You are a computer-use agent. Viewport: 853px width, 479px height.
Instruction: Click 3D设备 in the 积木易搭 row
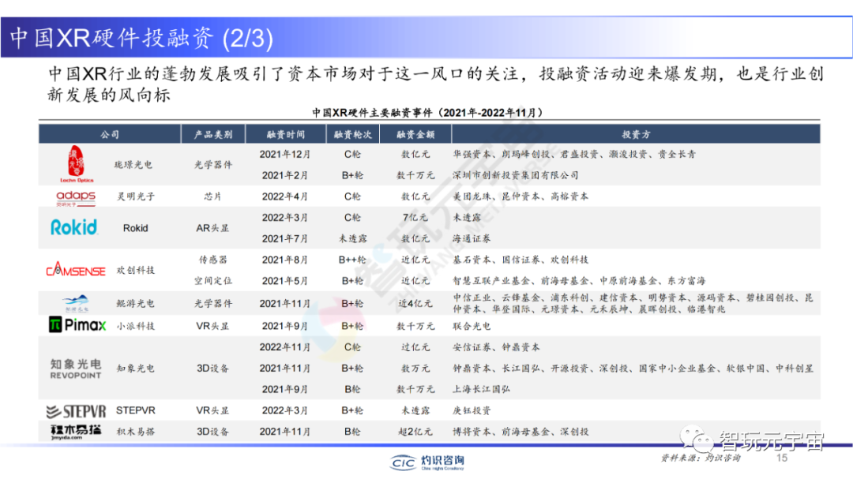coord(212,431)
